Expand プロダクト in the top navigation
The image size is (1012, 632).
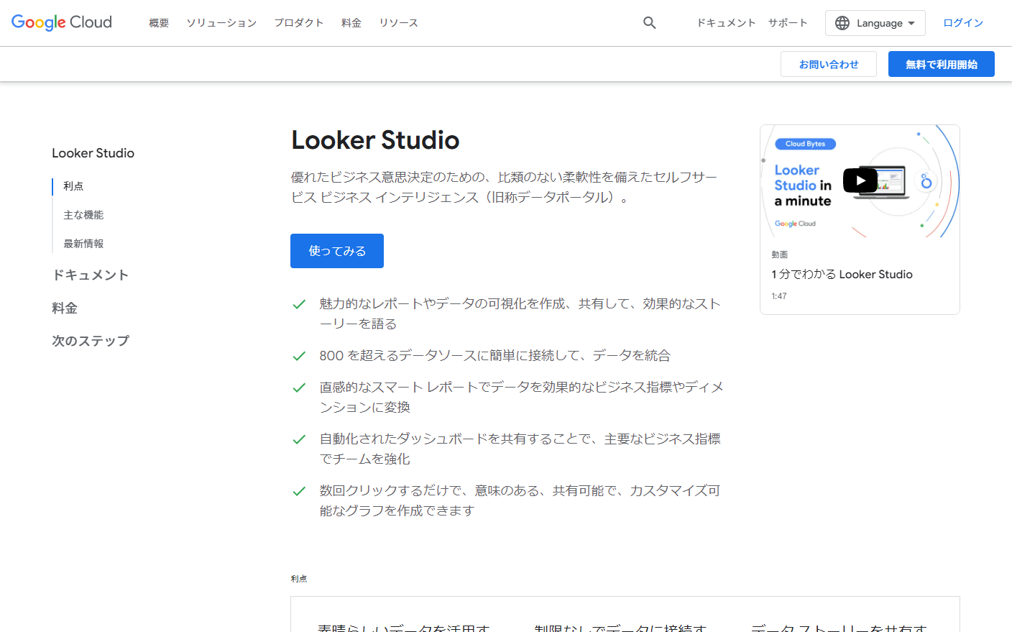point(298,22)
